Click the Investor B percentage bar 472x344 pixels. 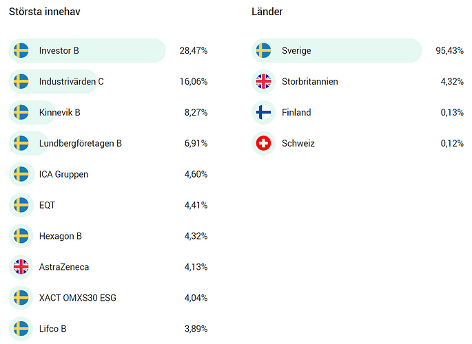(88, 50)
